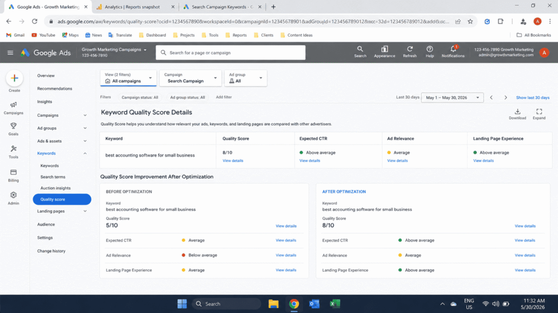View details under Landing Page Experience column
The image size is (558, 313).
point(483,161)
